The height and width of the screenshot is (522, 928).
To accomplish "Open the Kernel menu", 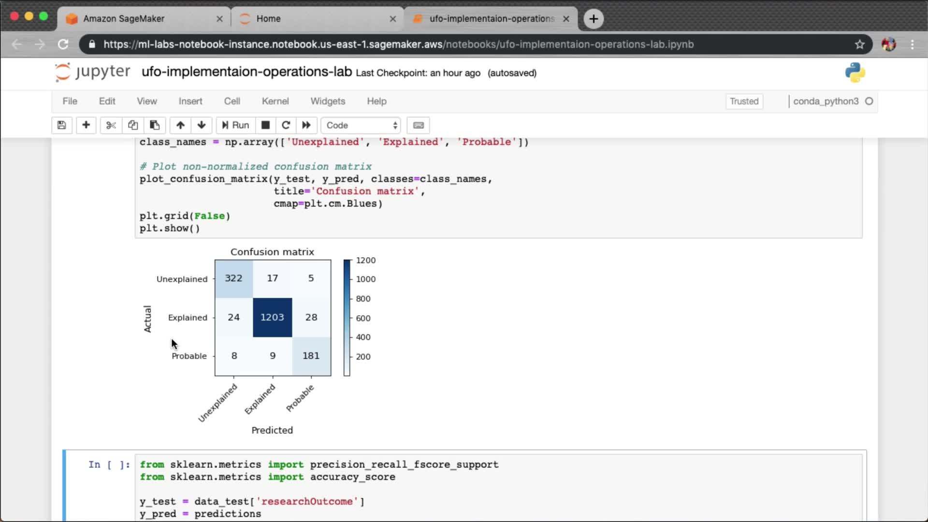I will pos(275,101).
